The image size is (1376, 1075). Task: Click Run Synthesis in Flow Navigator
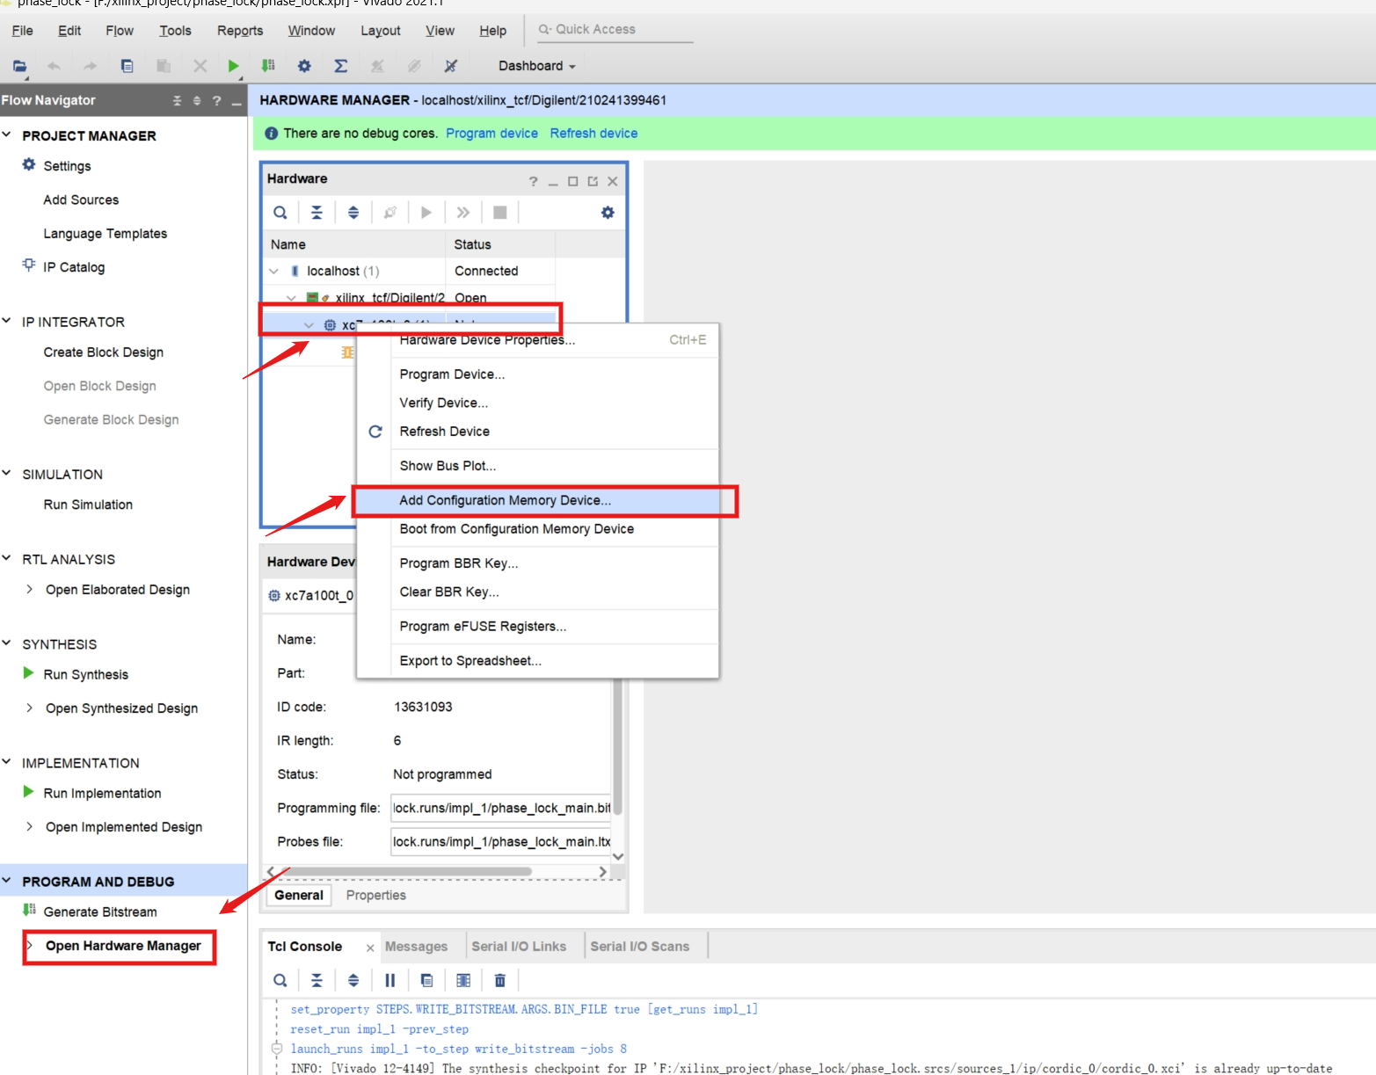[86, 675]
